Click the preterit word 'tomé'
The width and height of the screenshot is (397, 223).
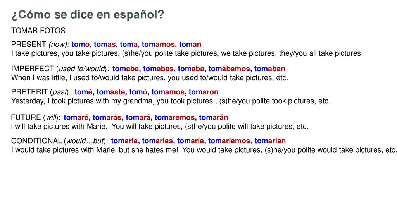coord(84,92)
